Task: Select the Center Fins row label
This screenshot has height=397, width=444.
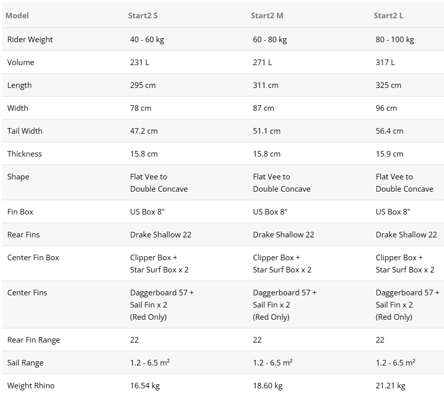Action: (x=27, y=293)
